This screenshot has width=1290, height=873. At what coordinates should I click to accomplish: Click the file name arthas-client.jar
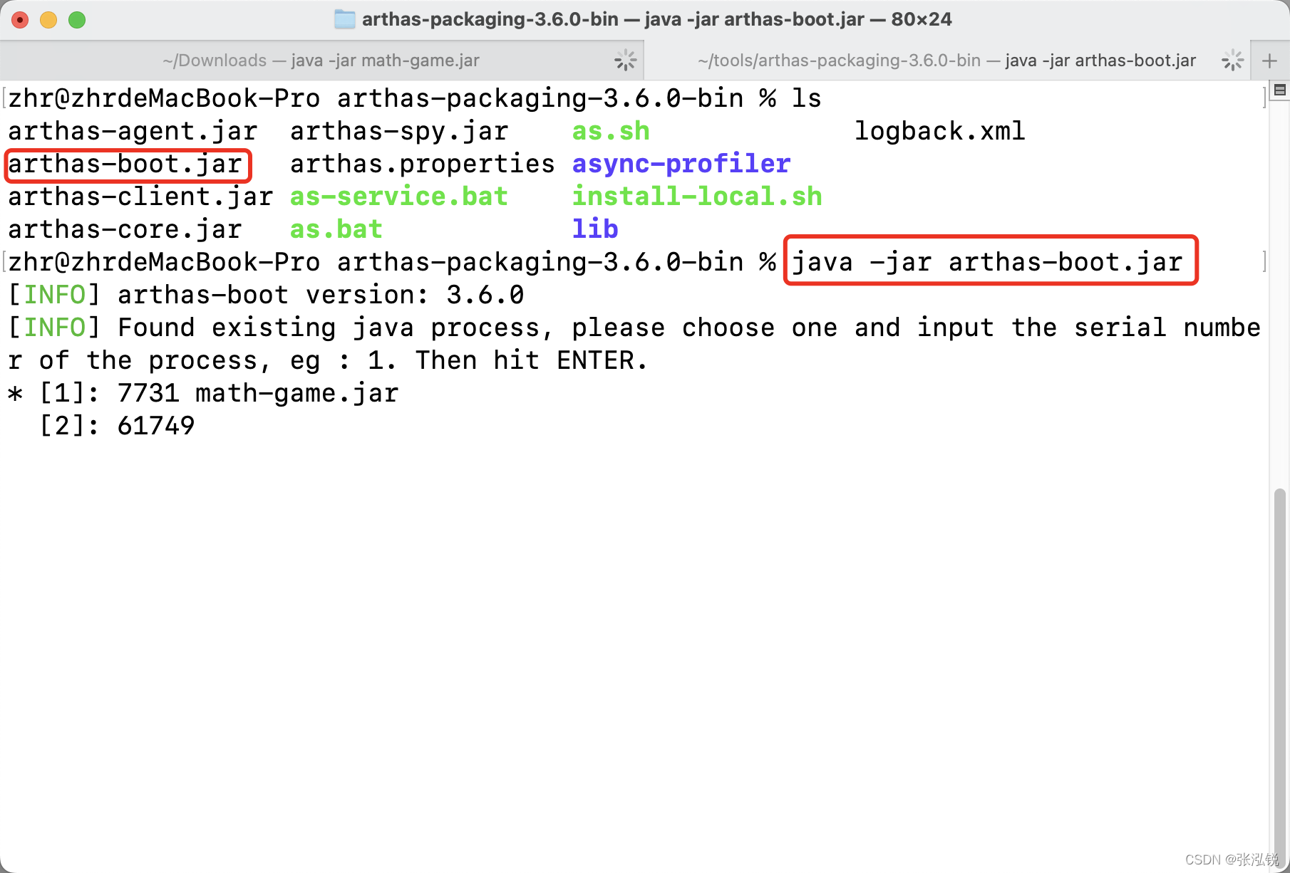click(140, 197)
